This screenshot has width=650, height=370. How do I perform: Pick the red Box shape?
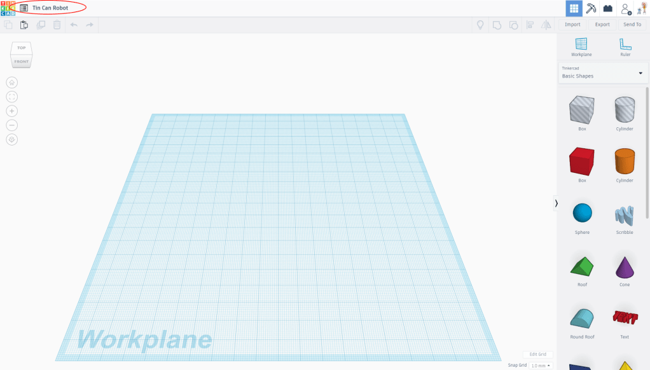[x=581, y=162]
